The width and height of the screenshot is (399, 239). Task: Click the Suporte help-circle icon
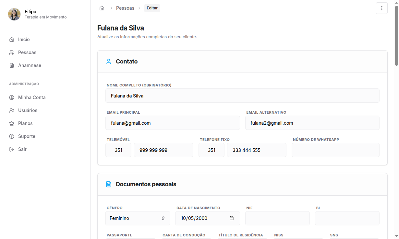[x=12, y=136]
